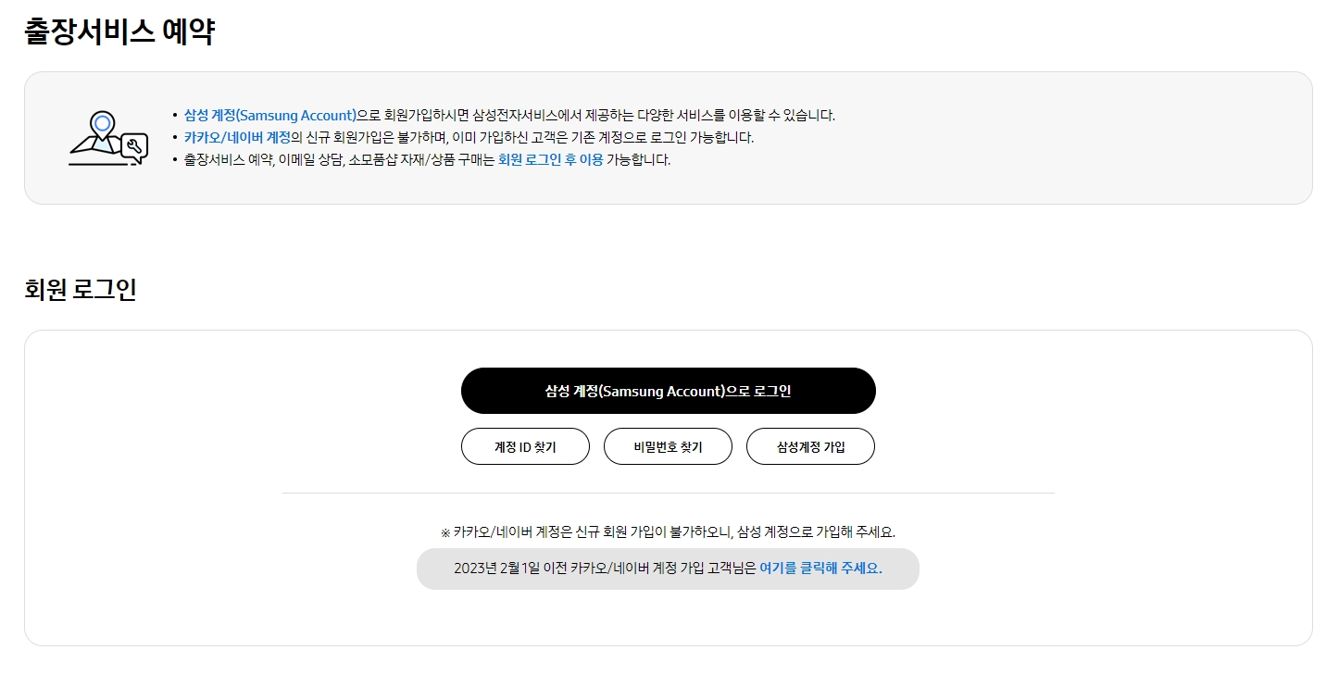Click the 계정 ID 찾기 button

(525, 445)
